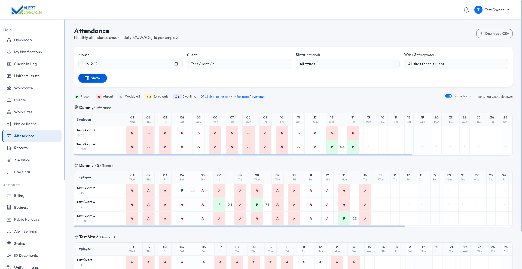Viewport: 522px width, 269px height.
Task: Click the 'Click a cell to edit' hint
Action: tap(233, 97)
